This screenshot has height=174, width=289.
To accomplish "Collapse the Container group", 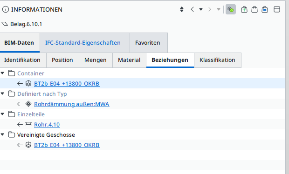I will (2, 73).
